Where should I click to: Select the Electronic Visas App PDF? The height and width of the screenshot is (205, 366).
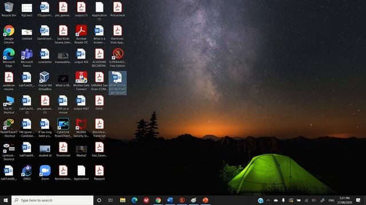117,34
